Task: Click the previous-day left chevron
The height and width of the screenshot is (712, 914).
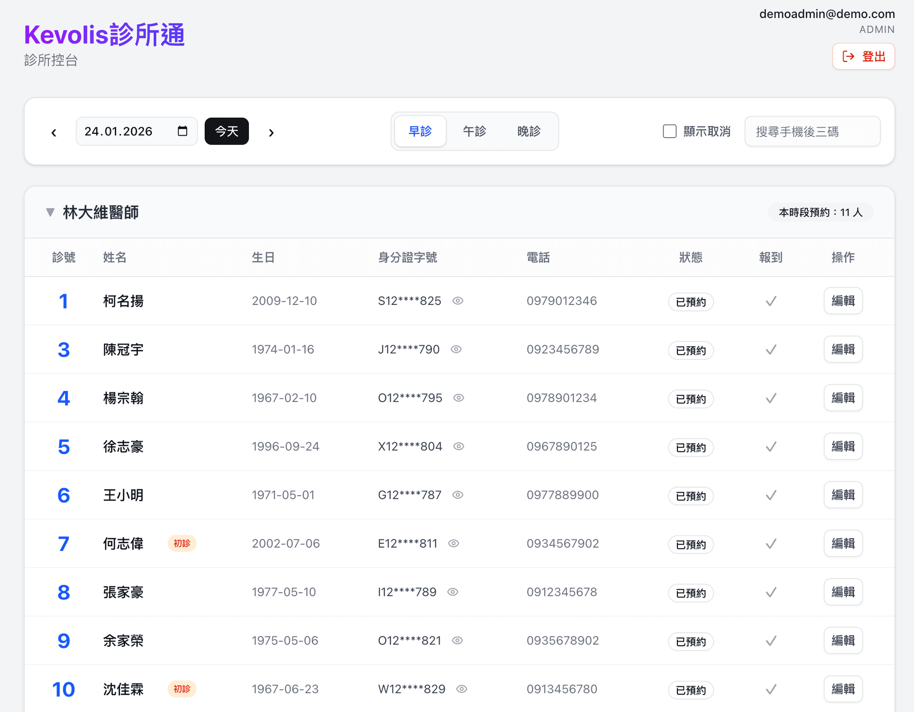Action: pos(54,132)
